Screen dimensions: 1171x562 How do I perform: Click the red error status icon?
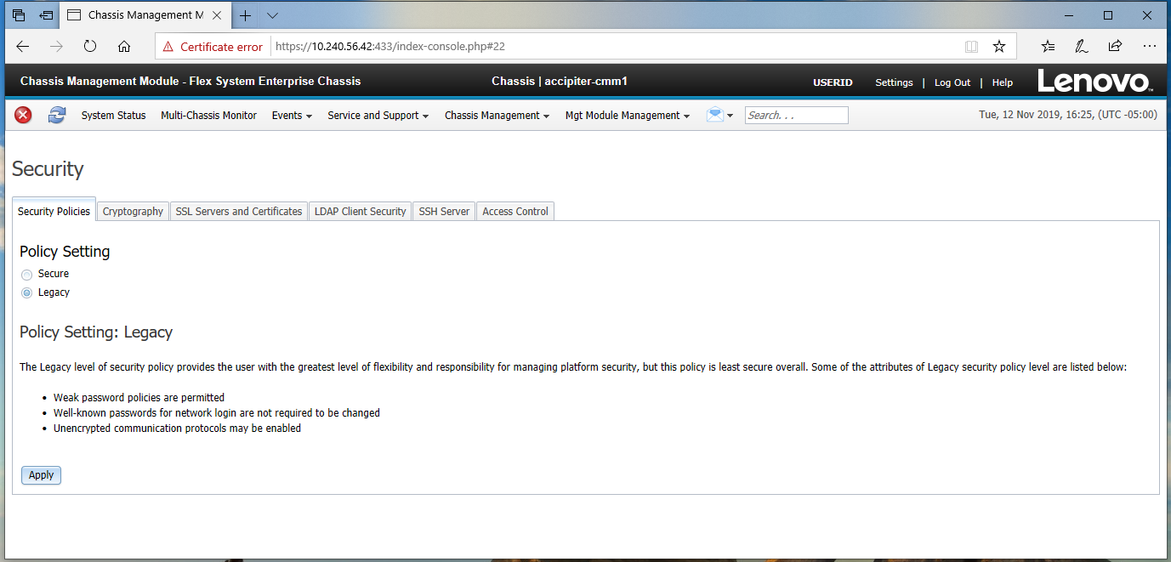23,115
